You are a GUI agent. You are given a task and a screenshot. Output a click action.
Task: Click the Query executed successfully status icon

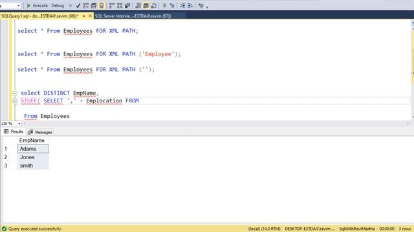(5, 229)
